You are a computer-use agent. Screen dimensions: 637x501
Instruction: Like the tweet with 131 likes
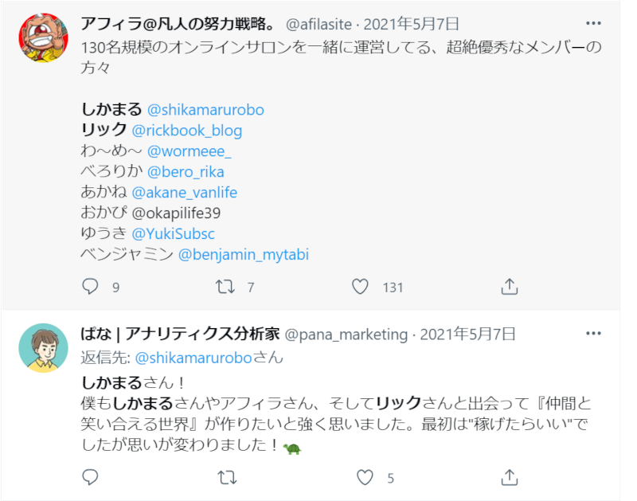(x=361, y=287)
